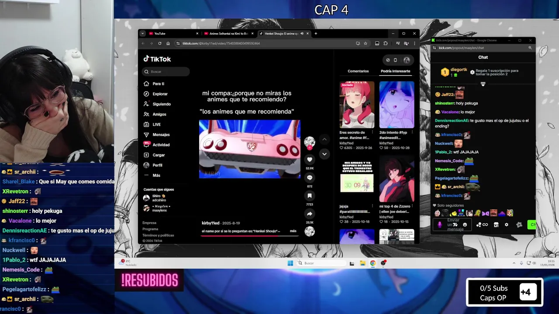Open the Kick chat shop icon
The image size is (559, 314).
496,225
